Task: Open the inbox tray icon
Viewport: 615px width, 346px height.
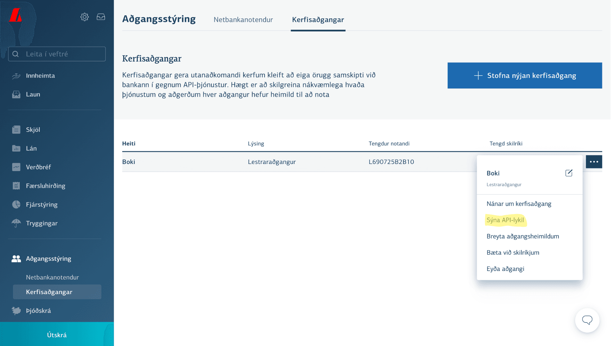Action: [x=101, y=17]
